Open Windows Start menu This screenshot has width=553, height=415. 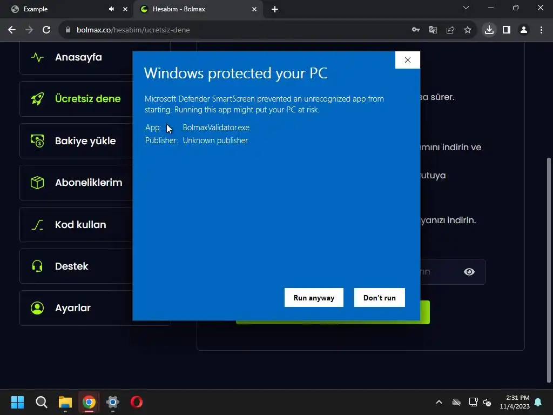click(x=17, y=402)
